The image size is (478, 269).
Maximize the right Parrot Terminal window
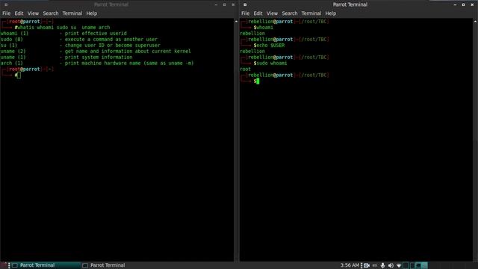pos(463,4)
